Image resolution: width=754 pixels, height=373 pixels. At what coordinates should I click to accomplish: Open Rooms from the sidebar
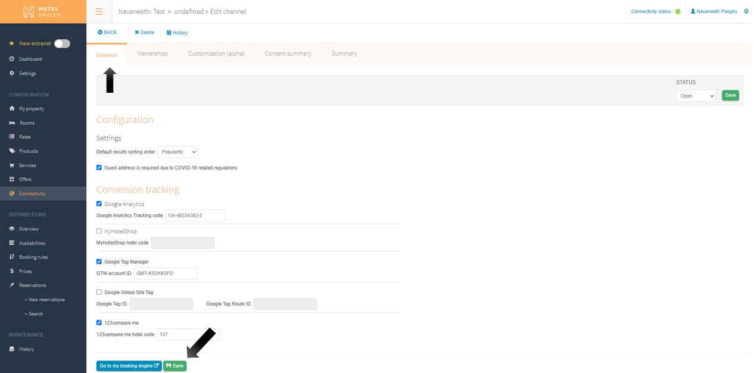click(27, 123)
